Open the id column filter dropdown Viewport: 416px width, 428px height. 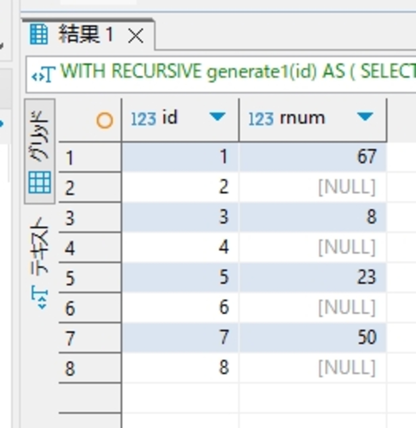217,117
